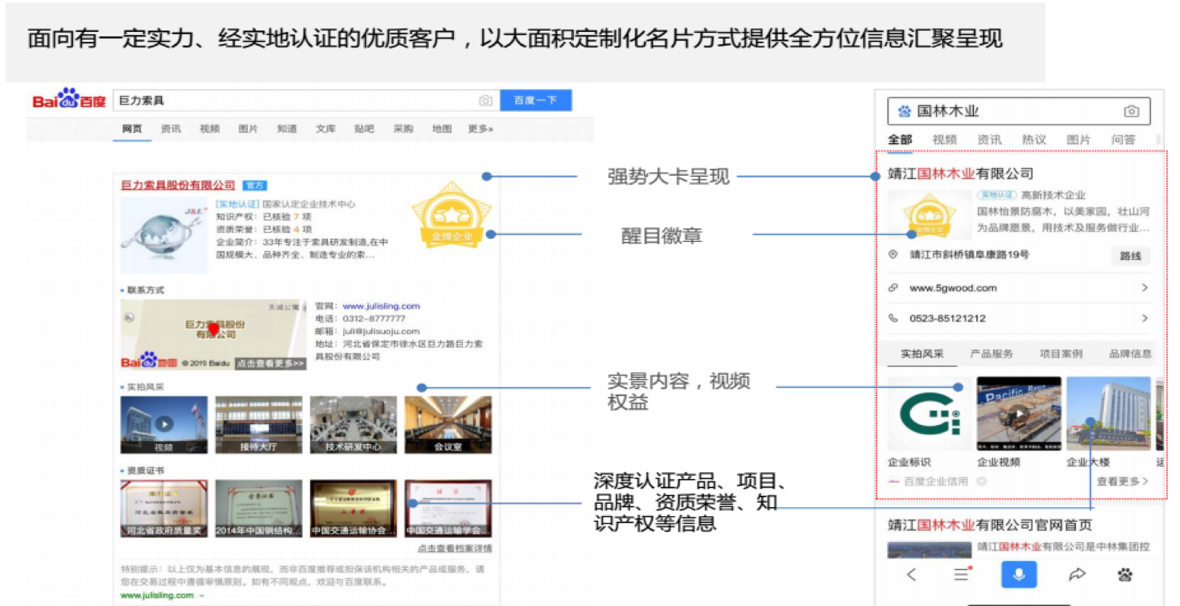This screenshot has width=1180, height=606.
Task: Open the 2014年中国钢结构 certificate thumbnail
Action: (x=259, y=509)
